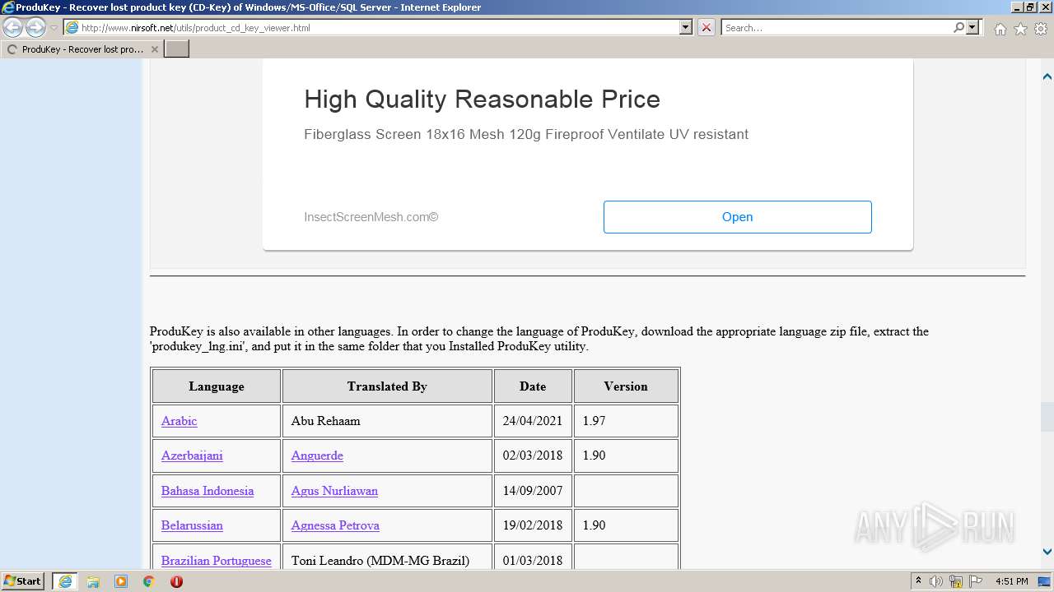Open translator Anguerde link

pyautogui.click(x=317, y=456)
